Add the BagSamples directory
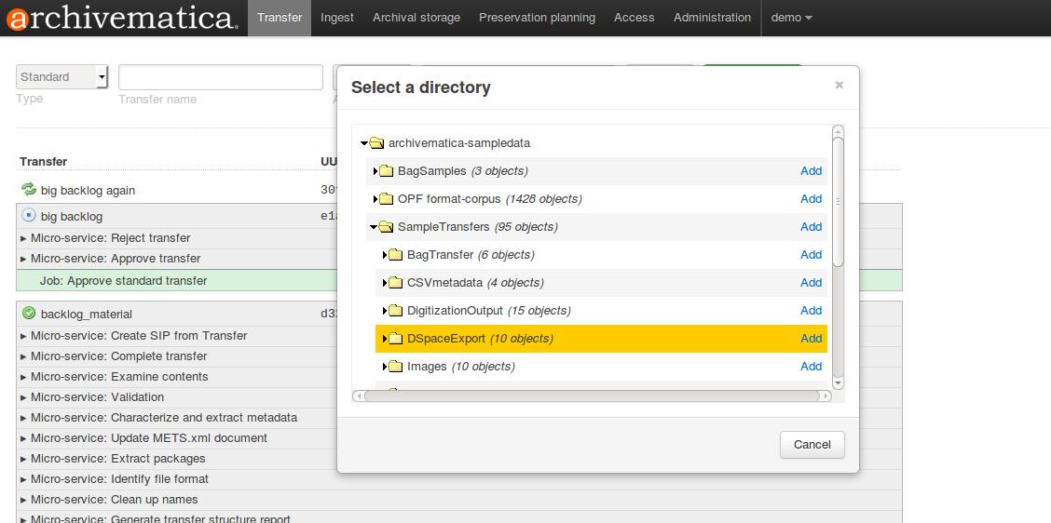The height and width of the screenshot is (523, 1051). pos(811,170)
